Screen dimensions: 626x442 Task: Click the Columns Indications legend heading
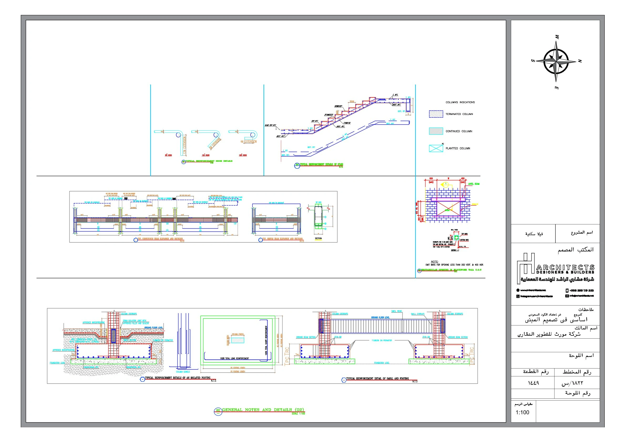[460, 102]
